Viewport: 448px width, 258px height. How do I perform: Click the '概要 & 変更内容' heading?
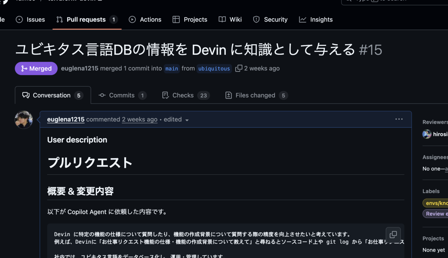[x=80, y=191]
